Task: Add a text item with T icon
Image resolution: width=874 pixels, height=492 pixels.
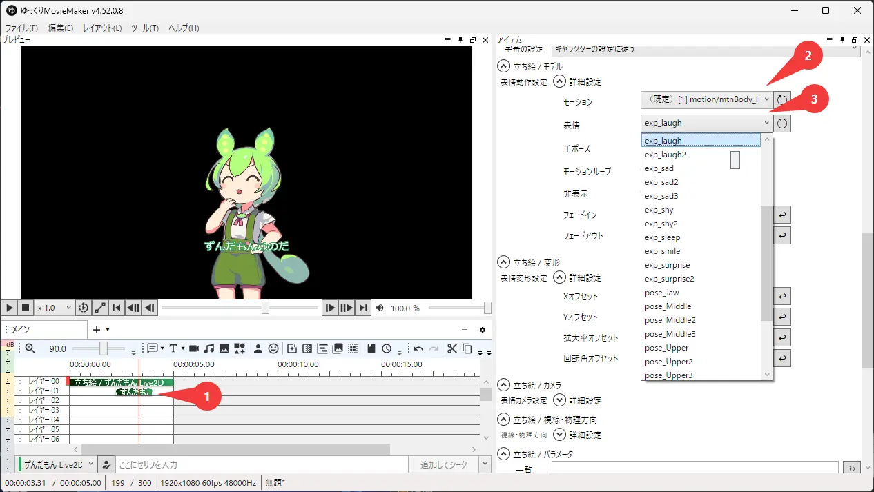Action: (173, 348)
